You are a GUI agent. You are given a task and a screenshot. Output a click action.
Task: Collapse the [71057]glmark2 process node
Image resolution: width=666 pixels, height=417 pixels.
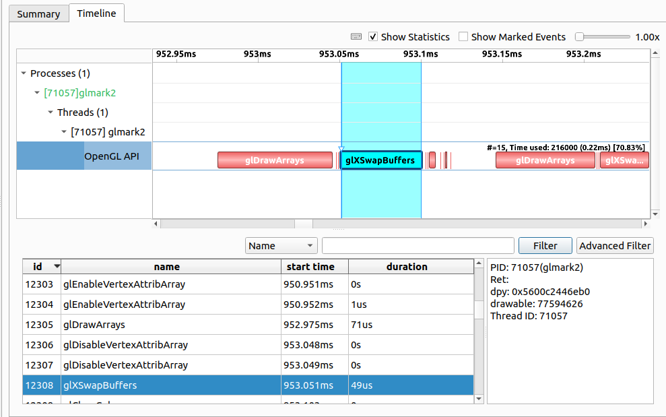38,93
